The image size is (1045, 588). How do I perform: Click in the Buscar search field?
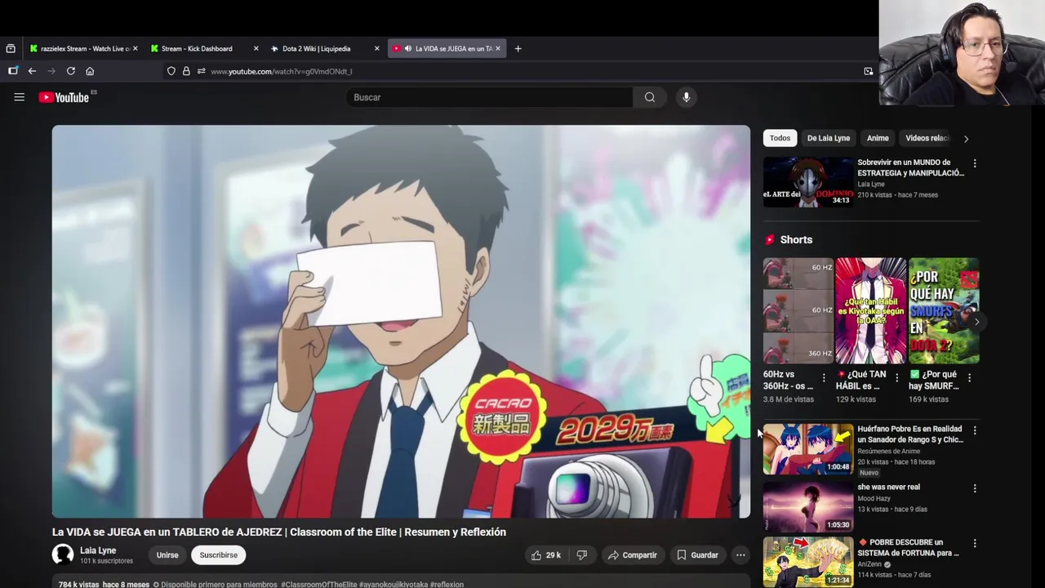click(490, 97)
